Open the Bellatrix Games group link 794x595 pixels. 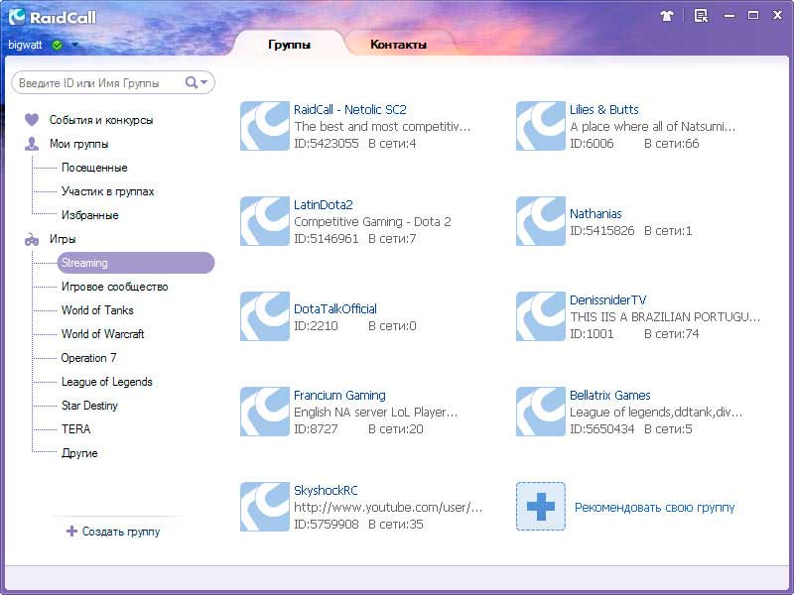tap(610, 395)
